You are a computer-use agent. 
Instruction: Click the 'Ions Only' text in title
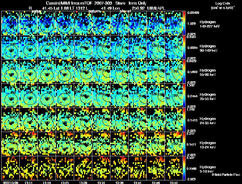tap(138, 3)
